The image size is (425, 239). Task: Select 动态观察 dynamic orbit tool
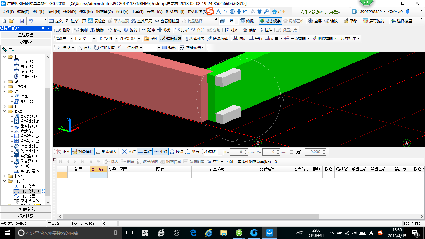coord(270,21)
